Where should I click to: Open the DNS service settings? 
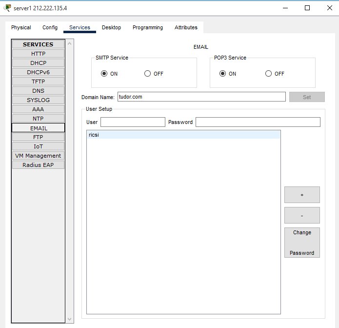pos(38,91)
